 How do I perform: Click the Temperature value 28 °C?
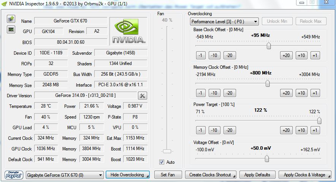[46, 106]
